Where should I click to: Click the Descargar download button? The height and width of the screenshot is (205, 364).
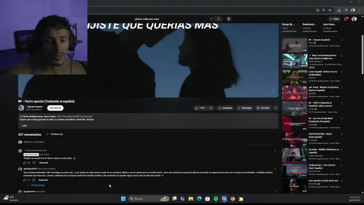245,108
